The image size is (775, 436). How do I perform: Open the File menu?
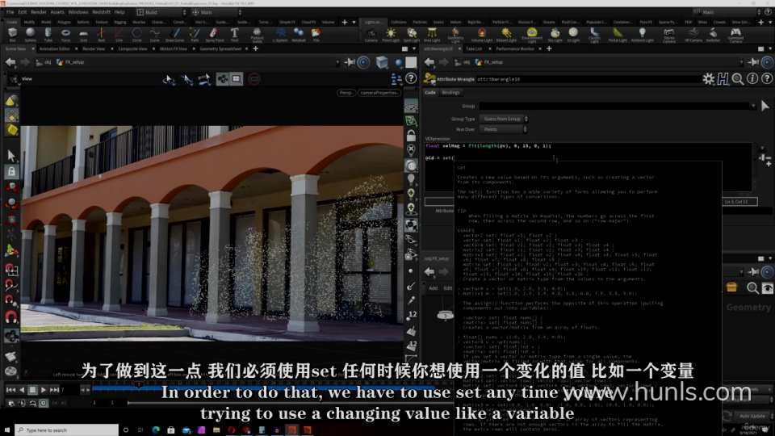[10, 12]
